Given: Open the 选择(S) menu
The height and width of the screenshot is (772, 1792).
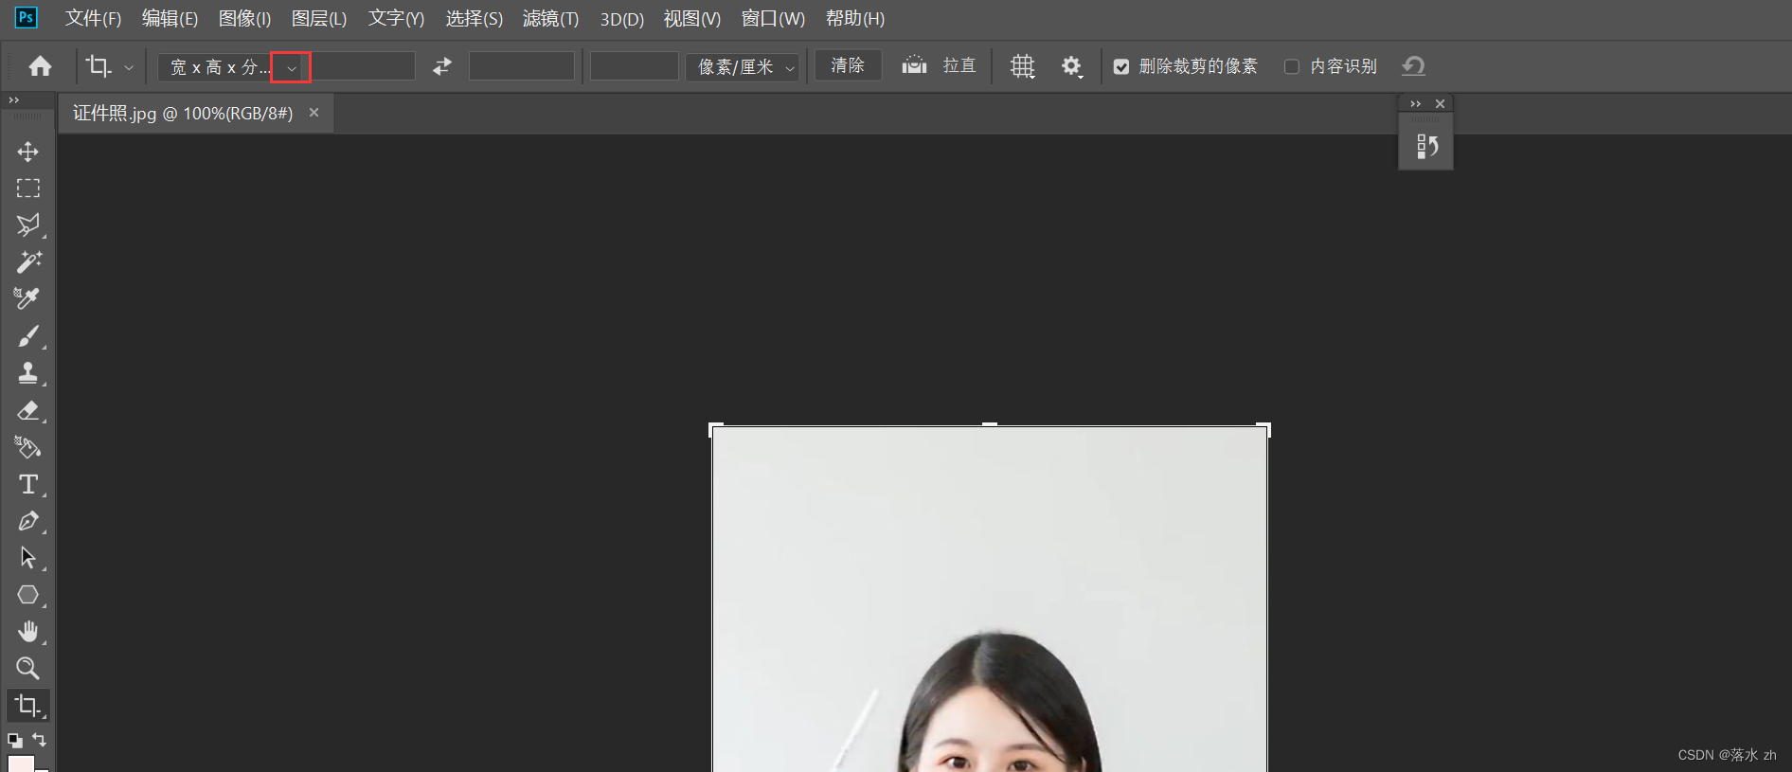Looking at the screenshot, I should [474, 19].
